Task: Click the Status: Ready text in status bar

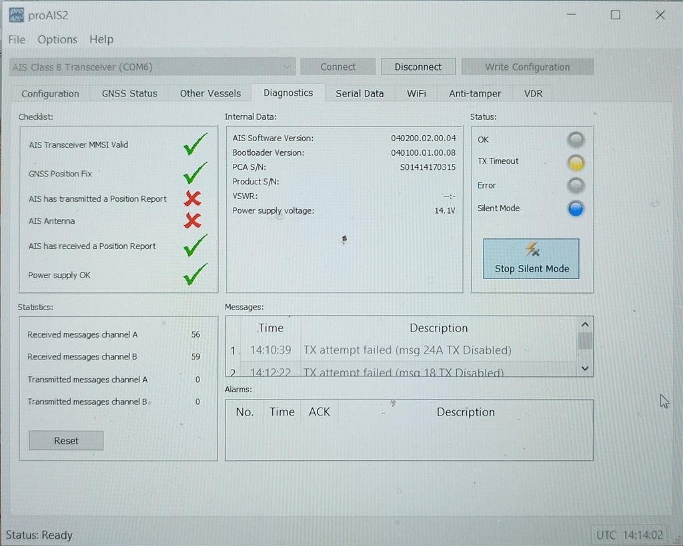Action: 39,535
